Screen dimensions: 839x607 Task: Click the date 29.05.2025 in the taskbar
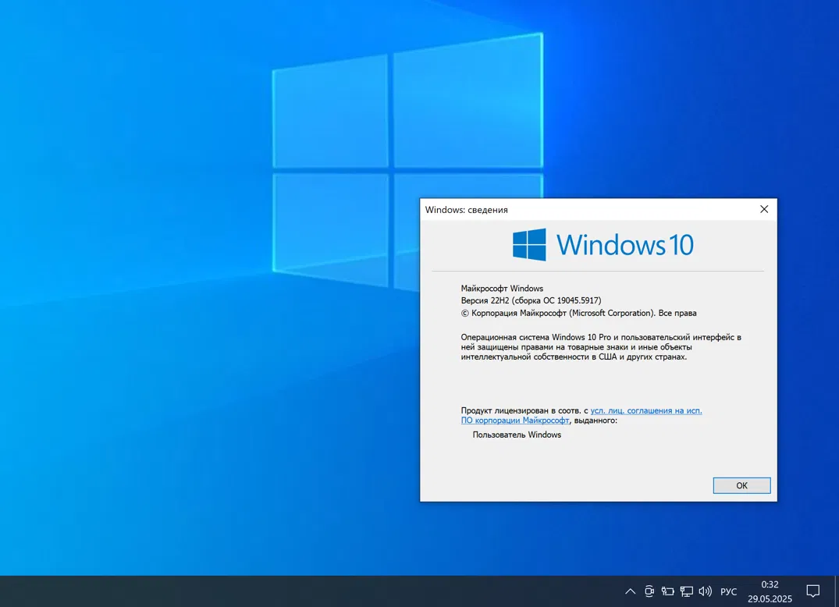click(769, 598)
